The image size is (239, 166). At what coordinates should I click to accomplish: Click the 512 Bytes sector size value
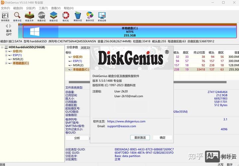click(221, 105)
